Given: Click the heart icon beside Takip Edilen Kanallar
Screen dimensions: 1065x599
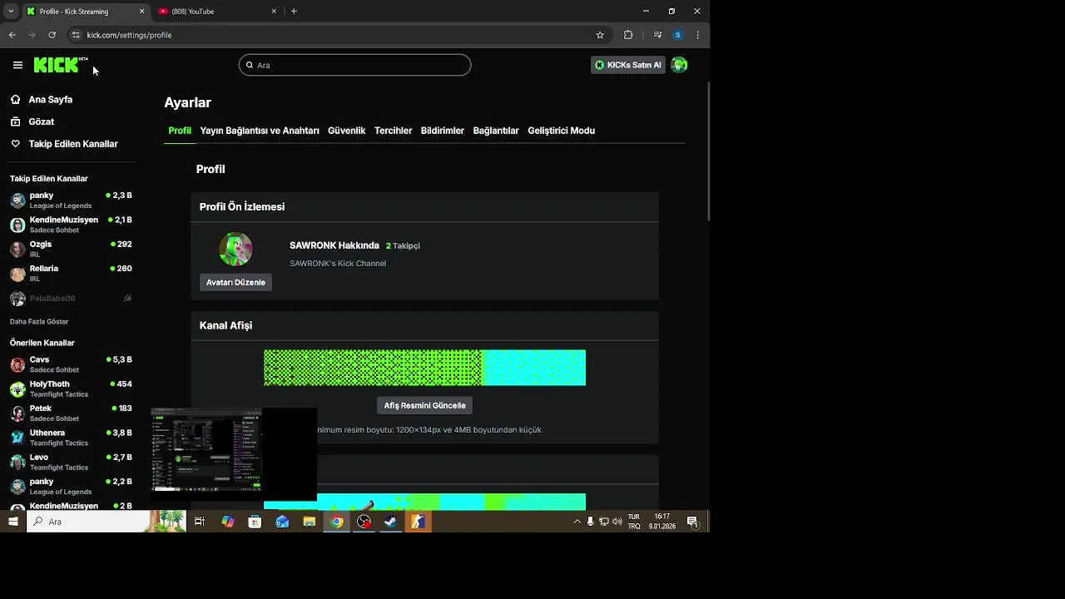Looking at the screenshot, I should (15, 144).
